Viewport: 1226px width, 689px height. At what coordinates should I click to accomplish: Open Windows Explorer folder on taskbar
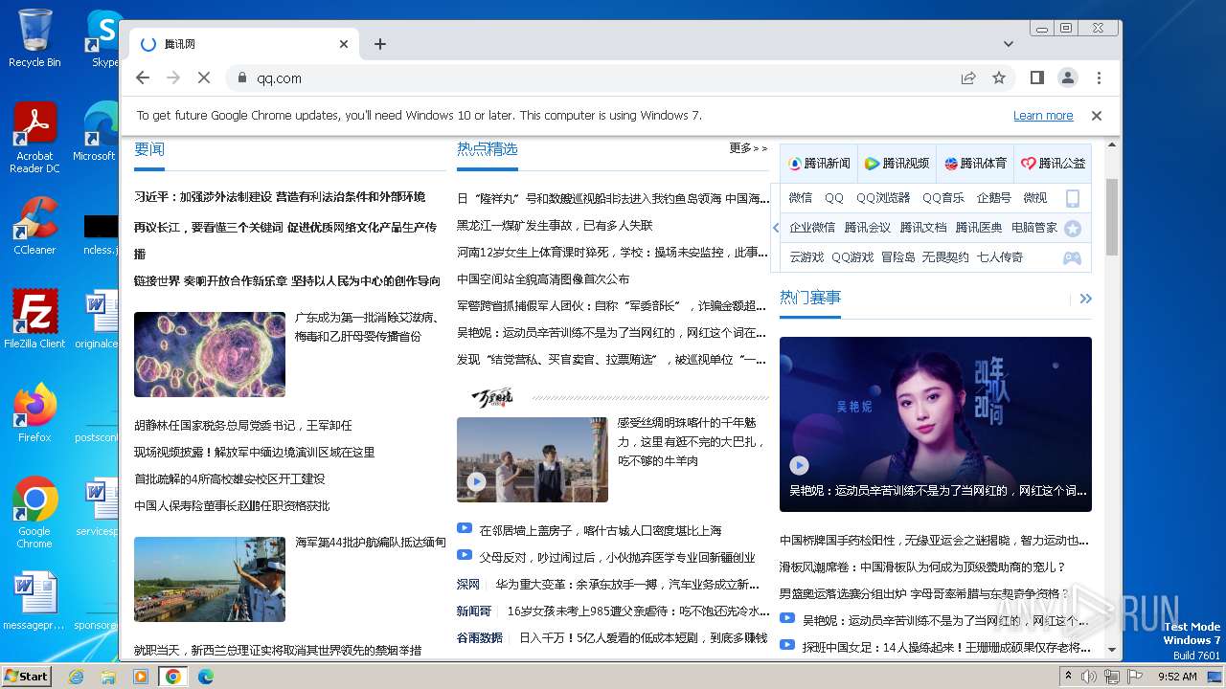[x=108, y=677]
